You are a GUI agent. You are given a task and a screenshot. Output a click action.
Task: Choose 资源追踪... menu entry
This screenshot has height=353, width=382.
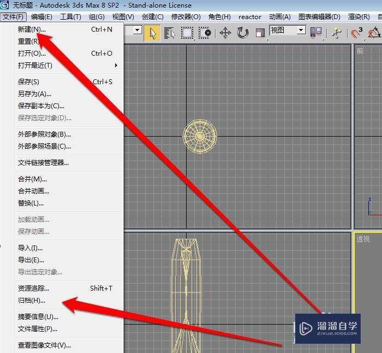69,289
